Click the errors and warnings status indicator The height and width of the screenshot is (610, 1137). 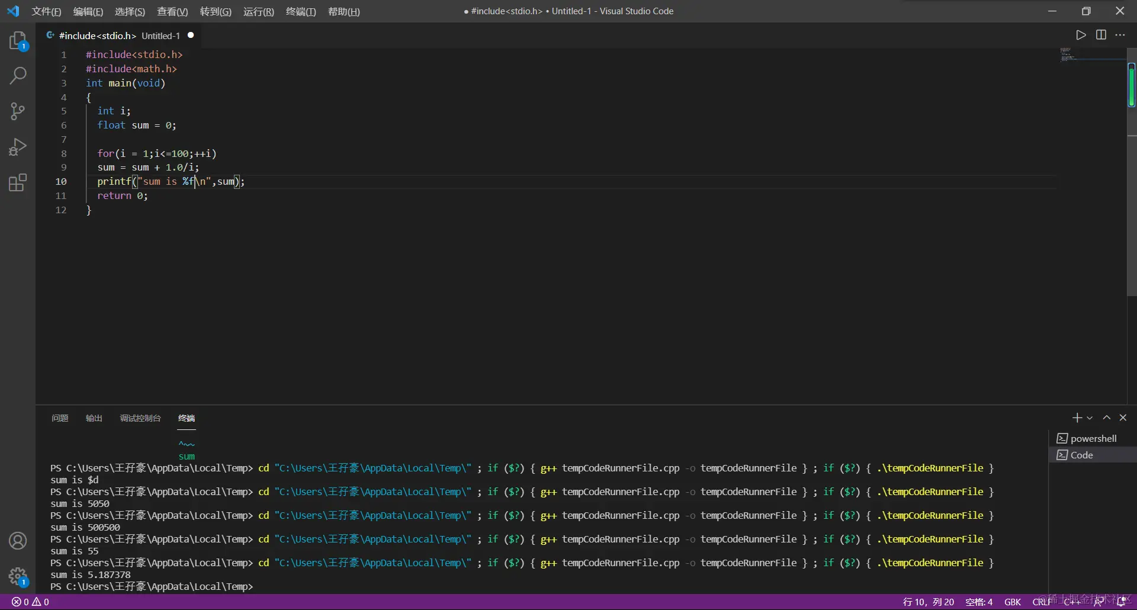coord(30,602)
